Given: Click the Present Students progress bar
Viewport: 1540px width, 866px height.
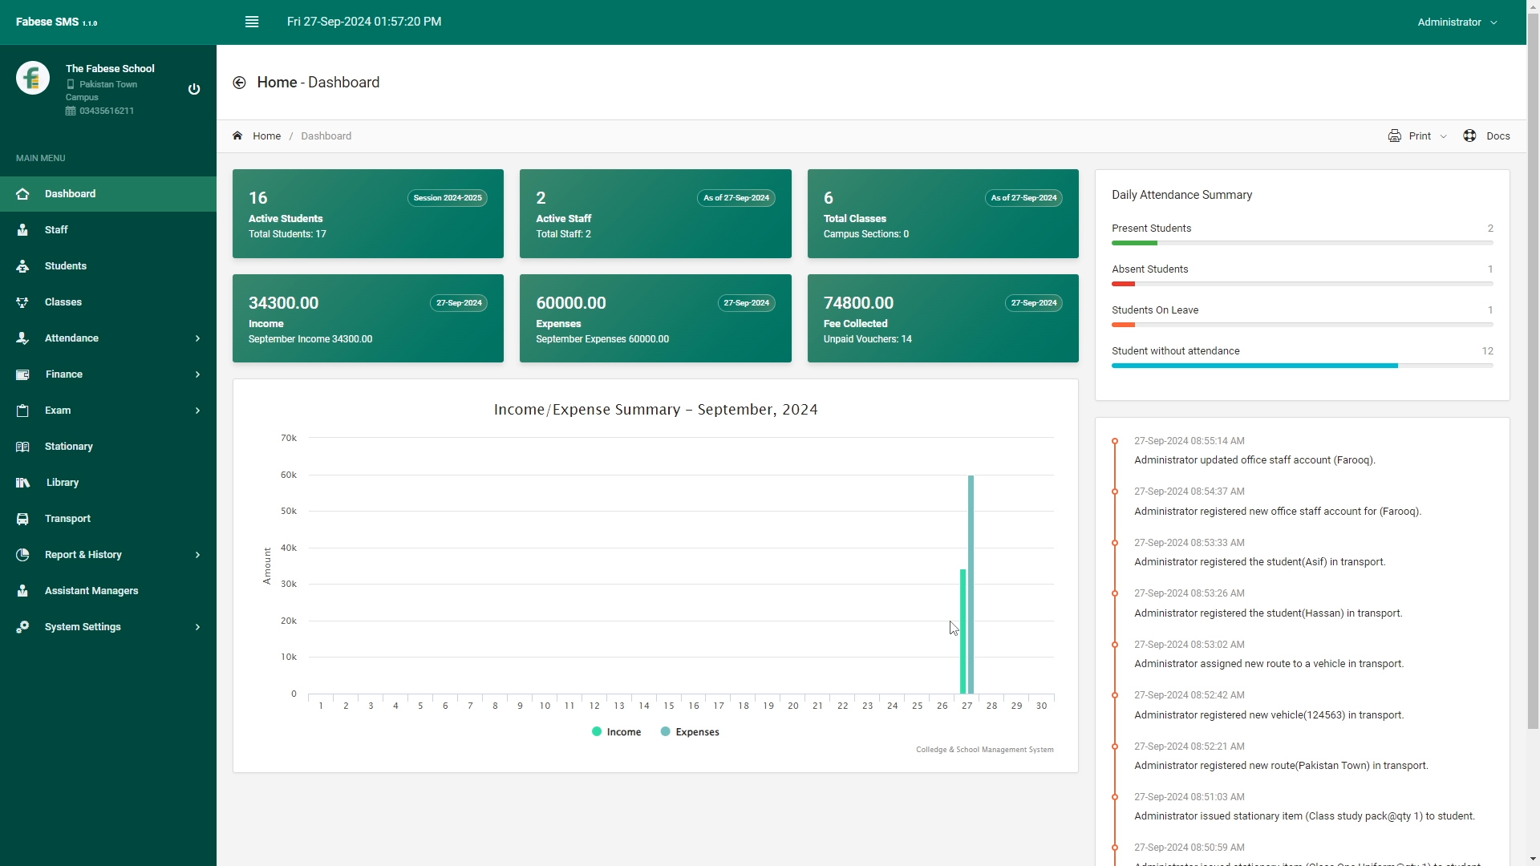Looking at the screenshot, I should pos(1303,243).
